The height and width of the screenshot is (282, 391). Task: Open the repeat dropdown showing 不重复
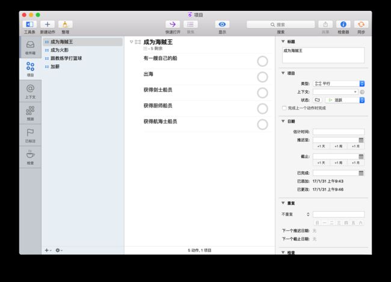point(296,214)
